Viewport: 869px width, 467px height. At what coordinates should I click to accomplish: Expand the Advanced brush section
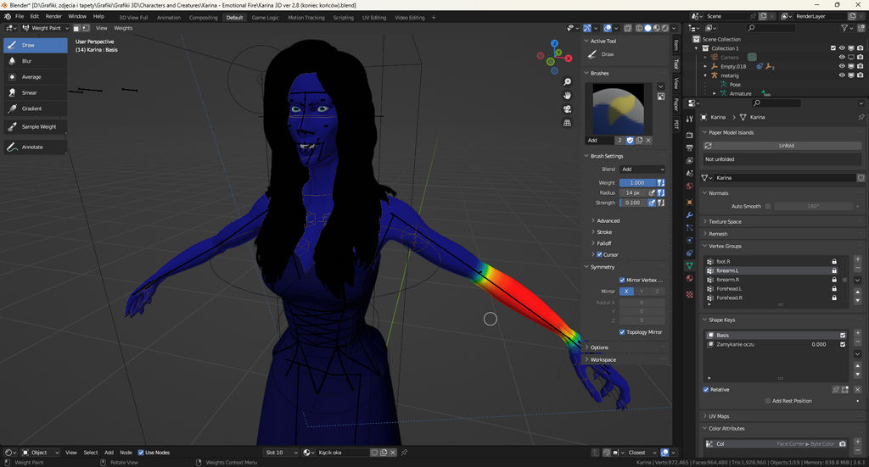(x=608, y=220)
